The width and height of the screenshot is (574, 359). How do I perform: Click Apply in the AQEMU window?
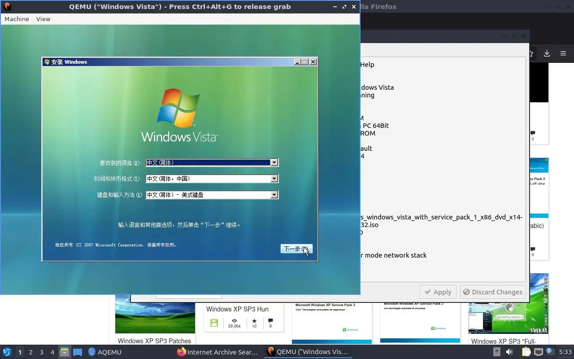pos(438,292)
